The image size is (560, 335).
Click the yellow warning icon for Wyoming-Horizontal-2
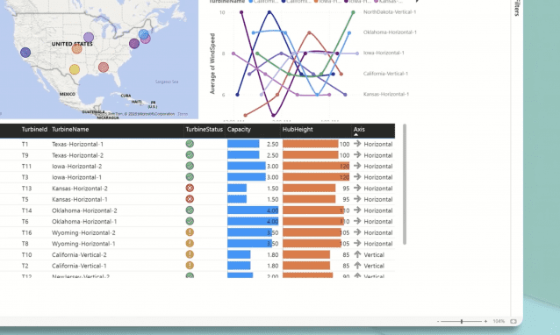click(x=190, y=232)
